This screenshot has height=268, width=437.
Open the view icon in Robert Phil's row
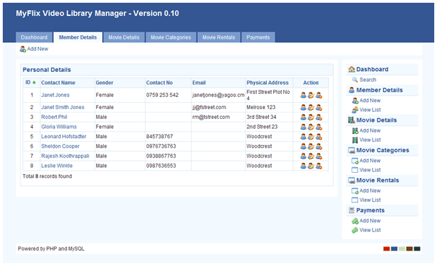(x=304, y=117)
